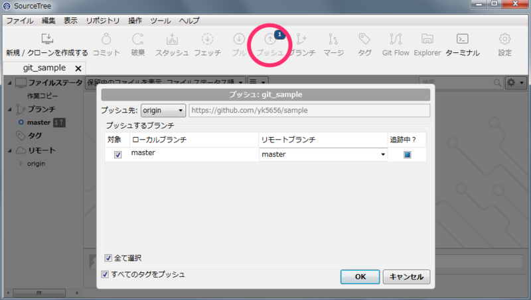
Task: Click the Push (プッシュ) toolbar icon
Action: 270,39
